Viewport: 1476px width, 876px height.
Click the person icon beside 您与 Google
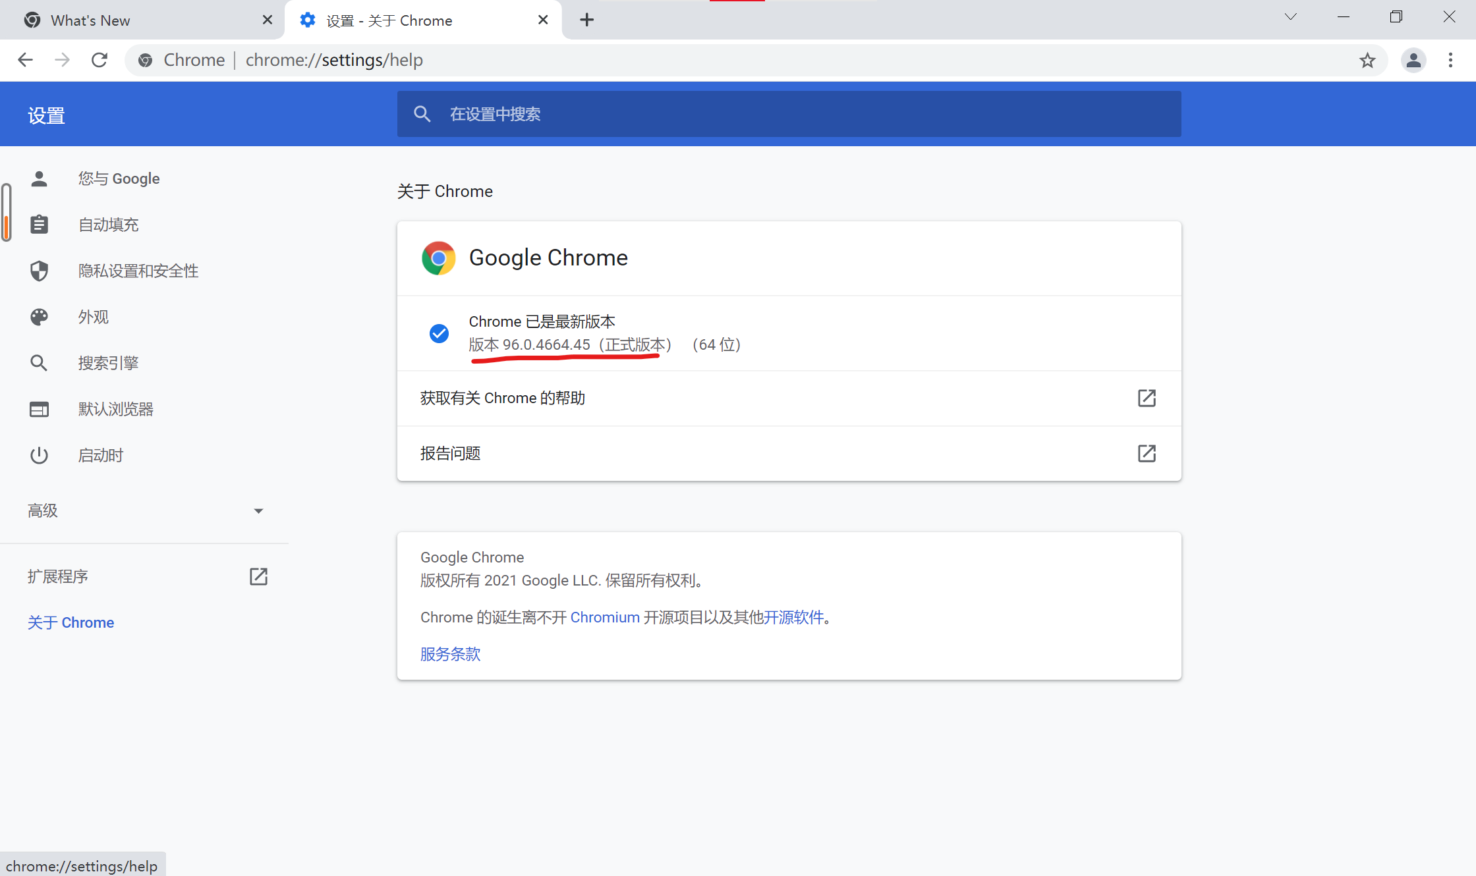point(39,178)
